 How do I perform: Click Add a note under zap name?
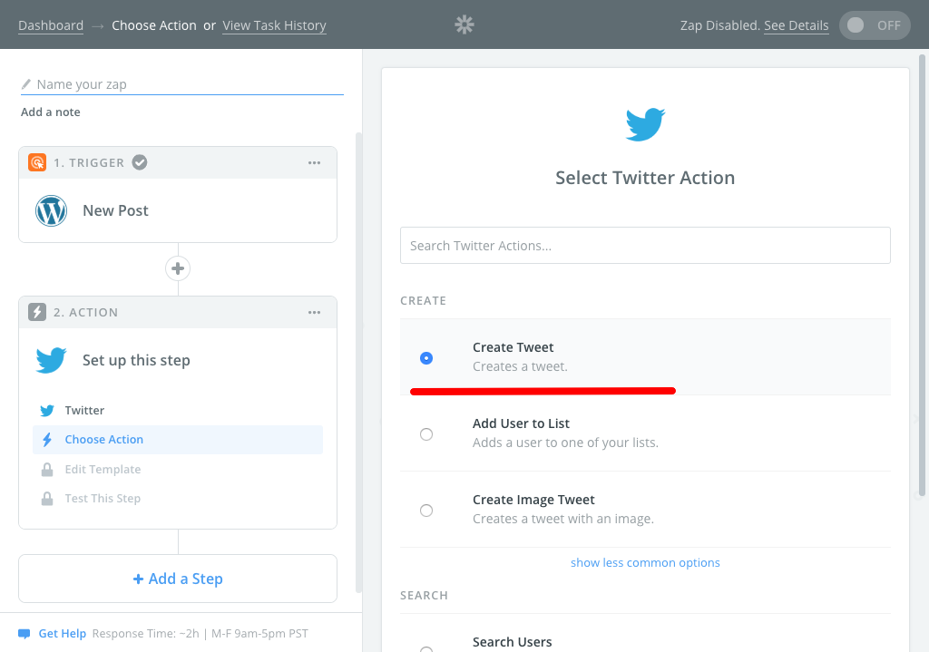pyautogui.click(x=51, y=112)
